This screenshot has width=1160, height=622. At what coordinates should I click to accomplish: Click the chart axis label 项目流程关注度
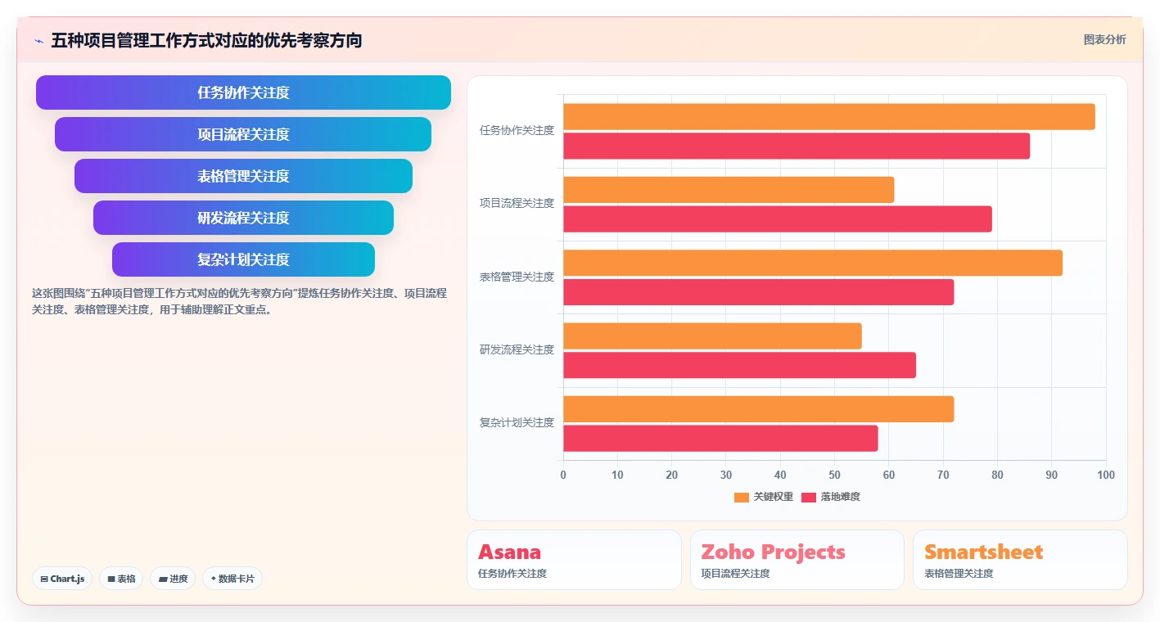pos(517,203)
